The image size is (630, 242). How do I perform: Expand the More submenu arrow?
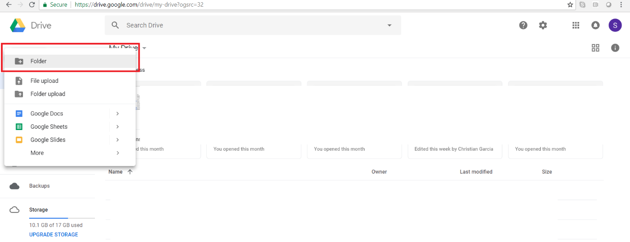tap(118, 153)
